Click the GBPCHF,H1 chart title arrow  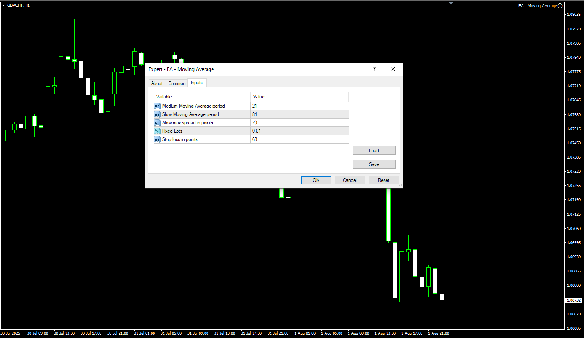point(3,5)
